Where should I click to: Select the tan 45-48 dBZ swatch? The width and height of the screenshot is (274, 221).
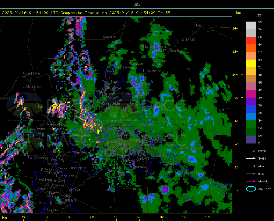tap(251, 79)
